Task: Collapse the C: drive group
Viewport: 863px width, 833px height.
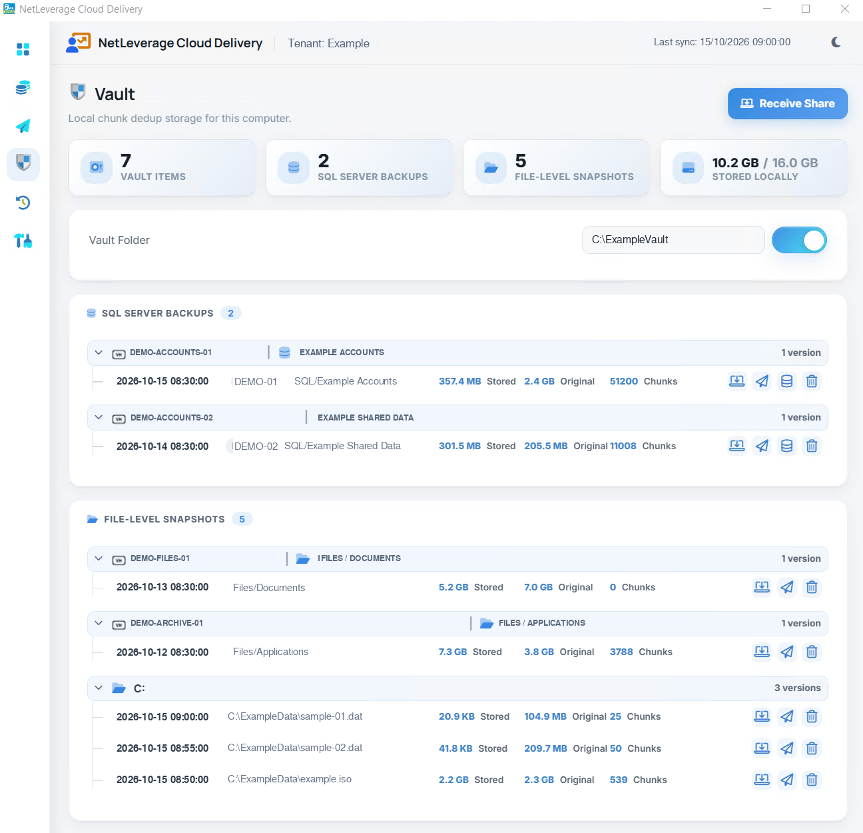Action: (x=99, y=688)
